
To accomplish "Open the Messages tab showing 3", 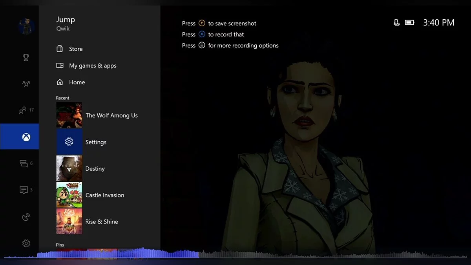I will pyautogui.click(x=26, y=190).
